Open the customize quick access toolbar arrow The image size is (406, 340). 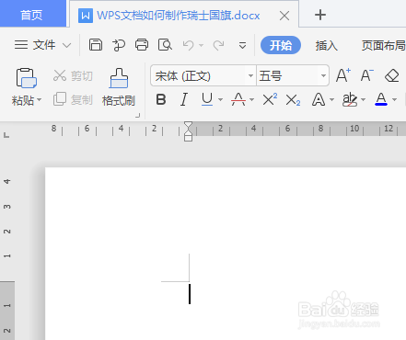(242, 46)
